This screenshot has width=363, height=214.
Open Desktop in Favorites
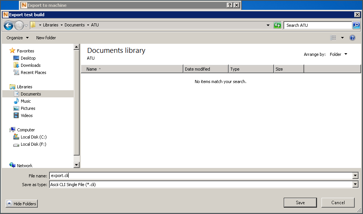tap(28, 58)
